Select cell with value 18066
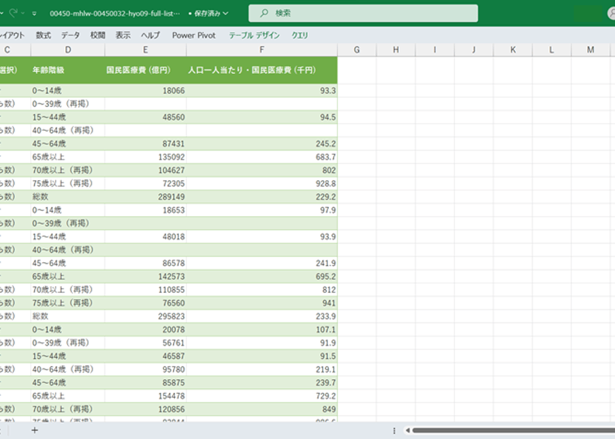615x439 pixels. 146,90
